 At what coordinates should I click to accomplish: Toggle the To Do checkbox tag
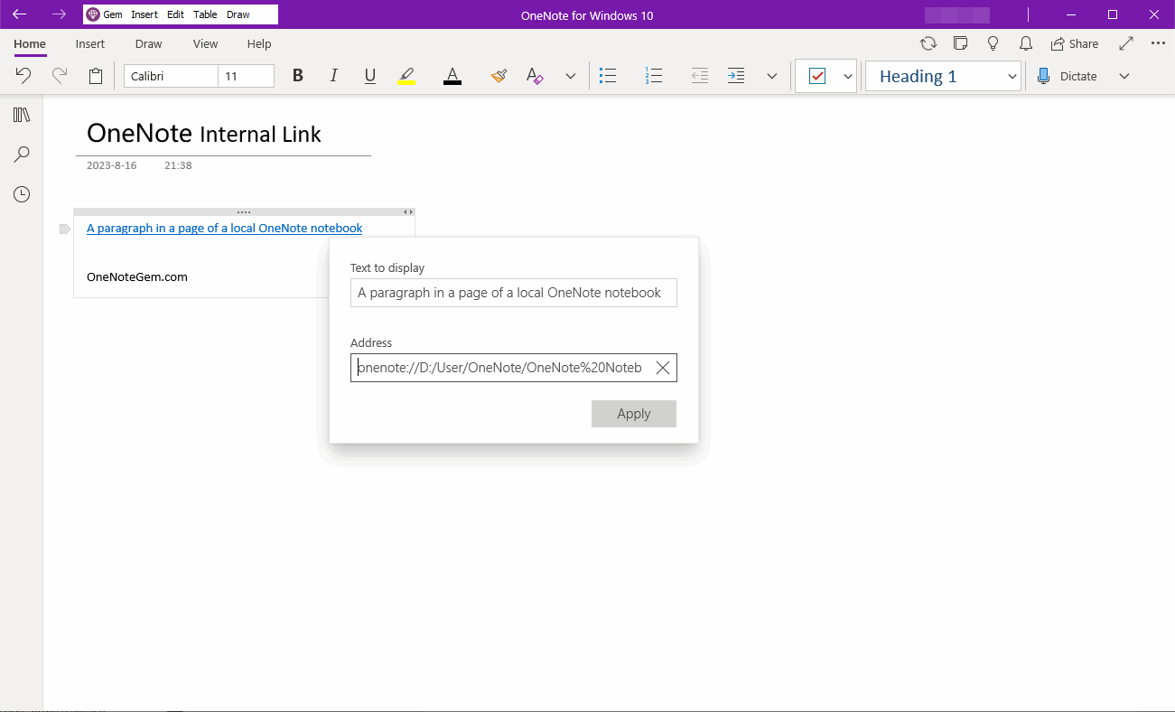[817, 76]
